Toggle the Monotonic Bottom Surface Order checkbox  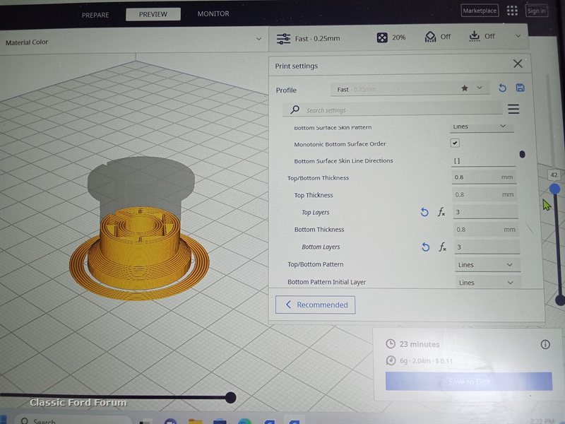[456, 143]
